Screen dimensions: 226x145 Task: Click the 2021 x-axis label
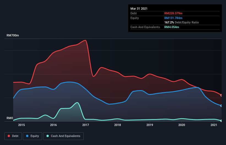pyautogui.click(x=214, y=125)
